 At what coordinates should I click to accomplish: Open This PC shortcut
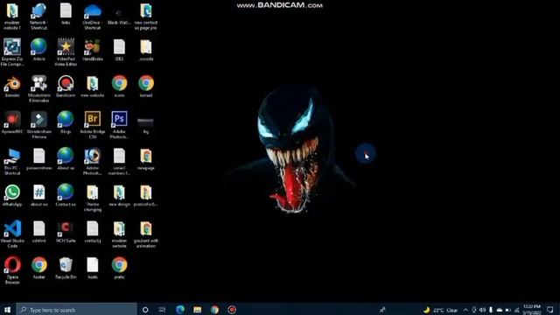click(x=12, y=161)
